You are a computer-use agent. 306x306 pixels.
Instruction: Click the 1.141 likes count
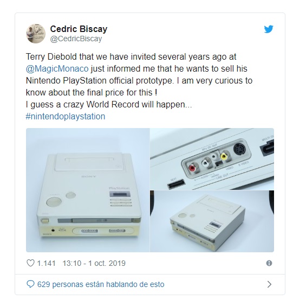(x=46, y=263)
